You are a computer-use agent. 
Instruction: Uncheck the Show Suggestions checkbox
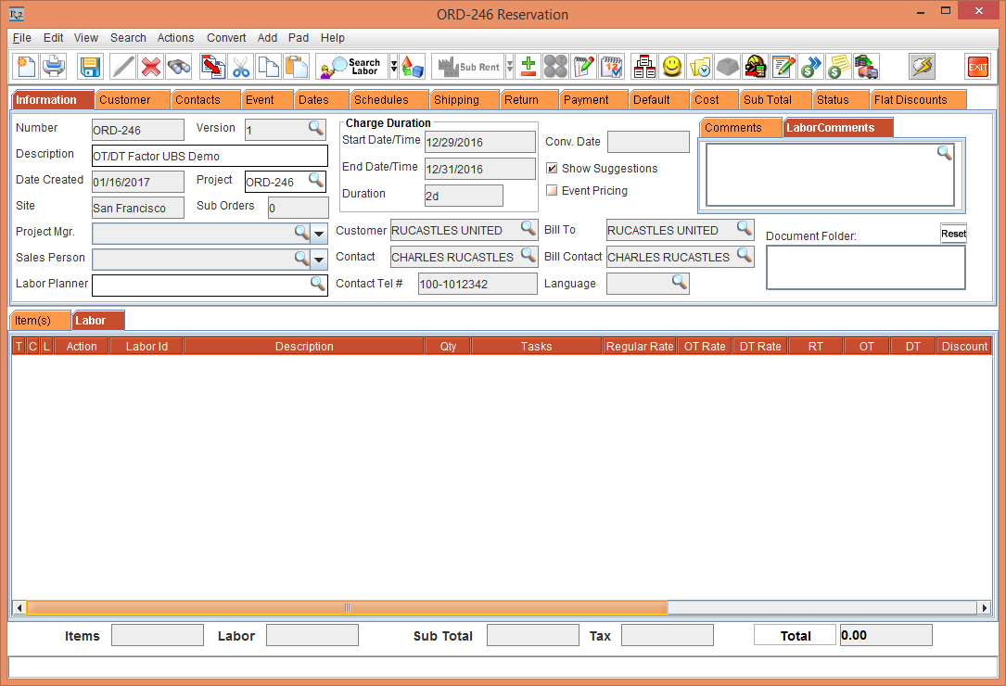(553, 169)
